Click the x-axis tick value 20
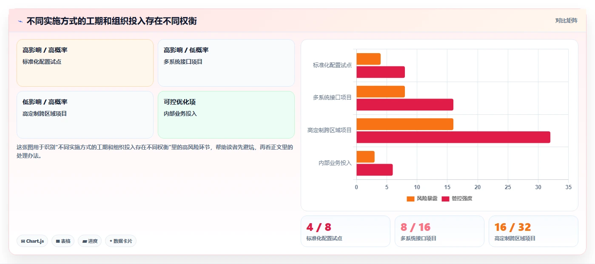The height and width of the screenshot is (264, 595). 478,187
